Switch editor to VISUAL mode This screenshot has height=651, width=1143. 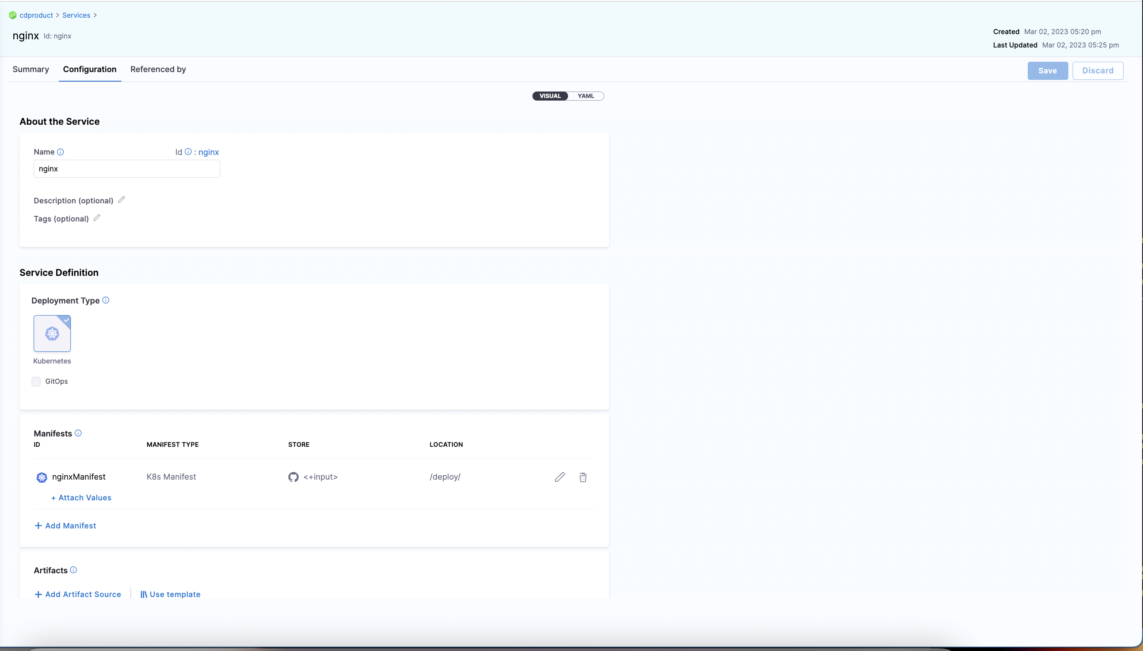(x=550, y=96)
